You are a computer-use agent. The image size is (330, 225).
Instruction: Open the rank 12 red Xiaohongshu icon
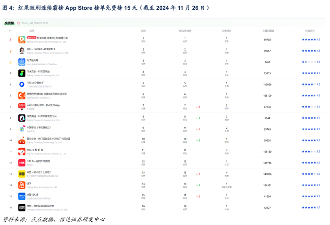[22, 163]
